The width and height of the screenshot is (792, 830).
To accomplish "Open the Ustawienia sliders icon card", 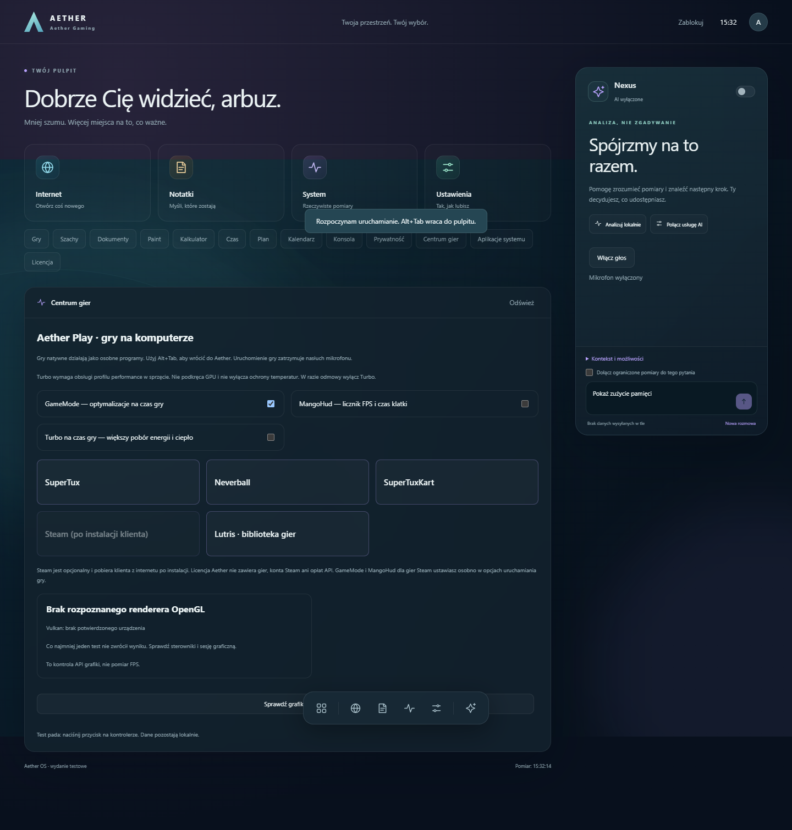I will (488, 182).
